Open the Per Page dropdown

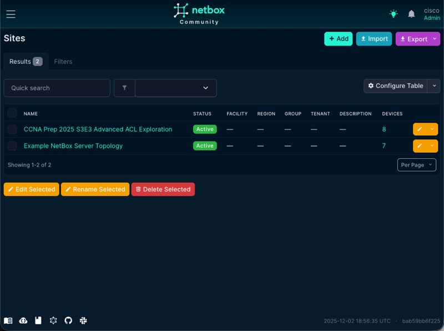coord(416,165)
